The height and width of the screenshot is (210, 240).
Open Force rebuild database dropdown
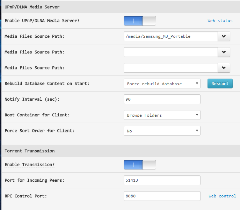(x=162, y=84)
